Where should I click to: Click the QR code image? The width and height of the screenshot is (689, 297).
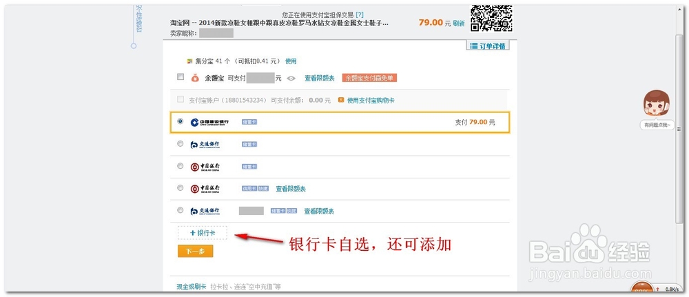click(x=491, y=19)
